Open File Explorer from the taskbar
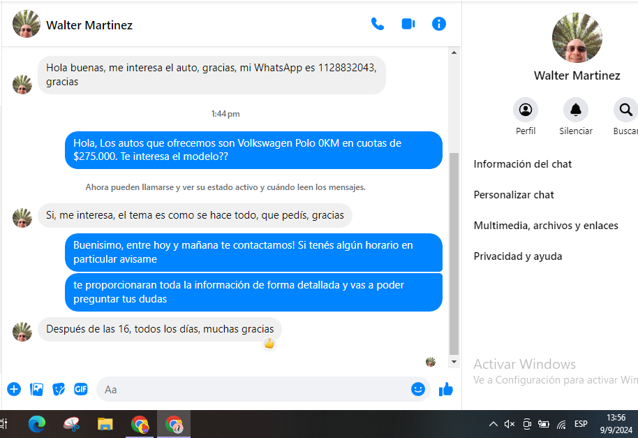Viewport: 638px width, 438px height. (105, 425)
